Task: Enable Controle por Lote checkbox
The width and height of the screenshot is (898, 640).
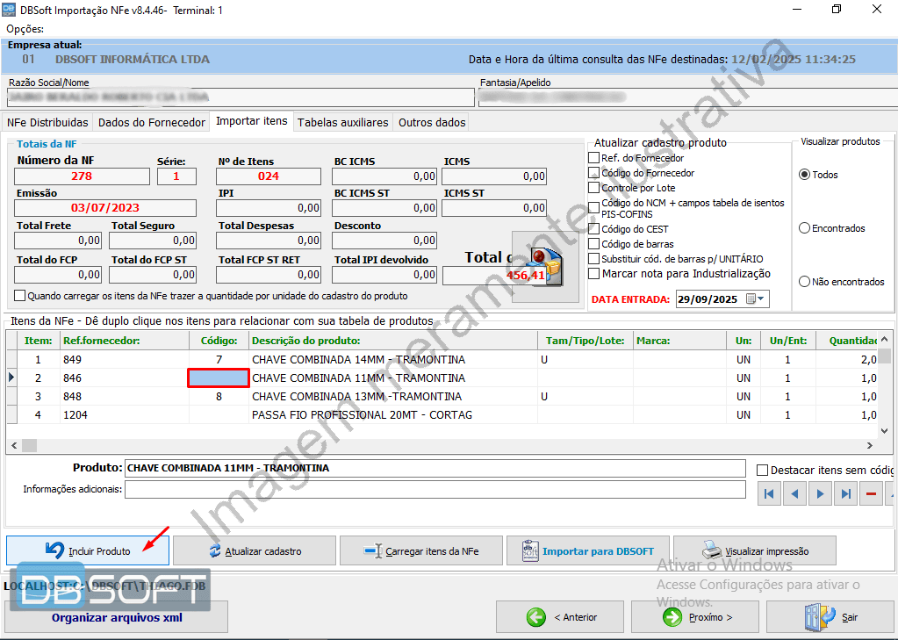Action: tap(594, 188)
